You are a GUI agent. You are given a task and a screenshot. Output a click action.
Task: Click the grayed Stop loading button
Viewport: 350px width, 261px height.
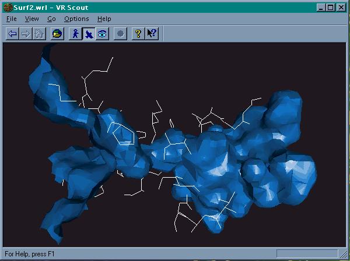(120, 34)
